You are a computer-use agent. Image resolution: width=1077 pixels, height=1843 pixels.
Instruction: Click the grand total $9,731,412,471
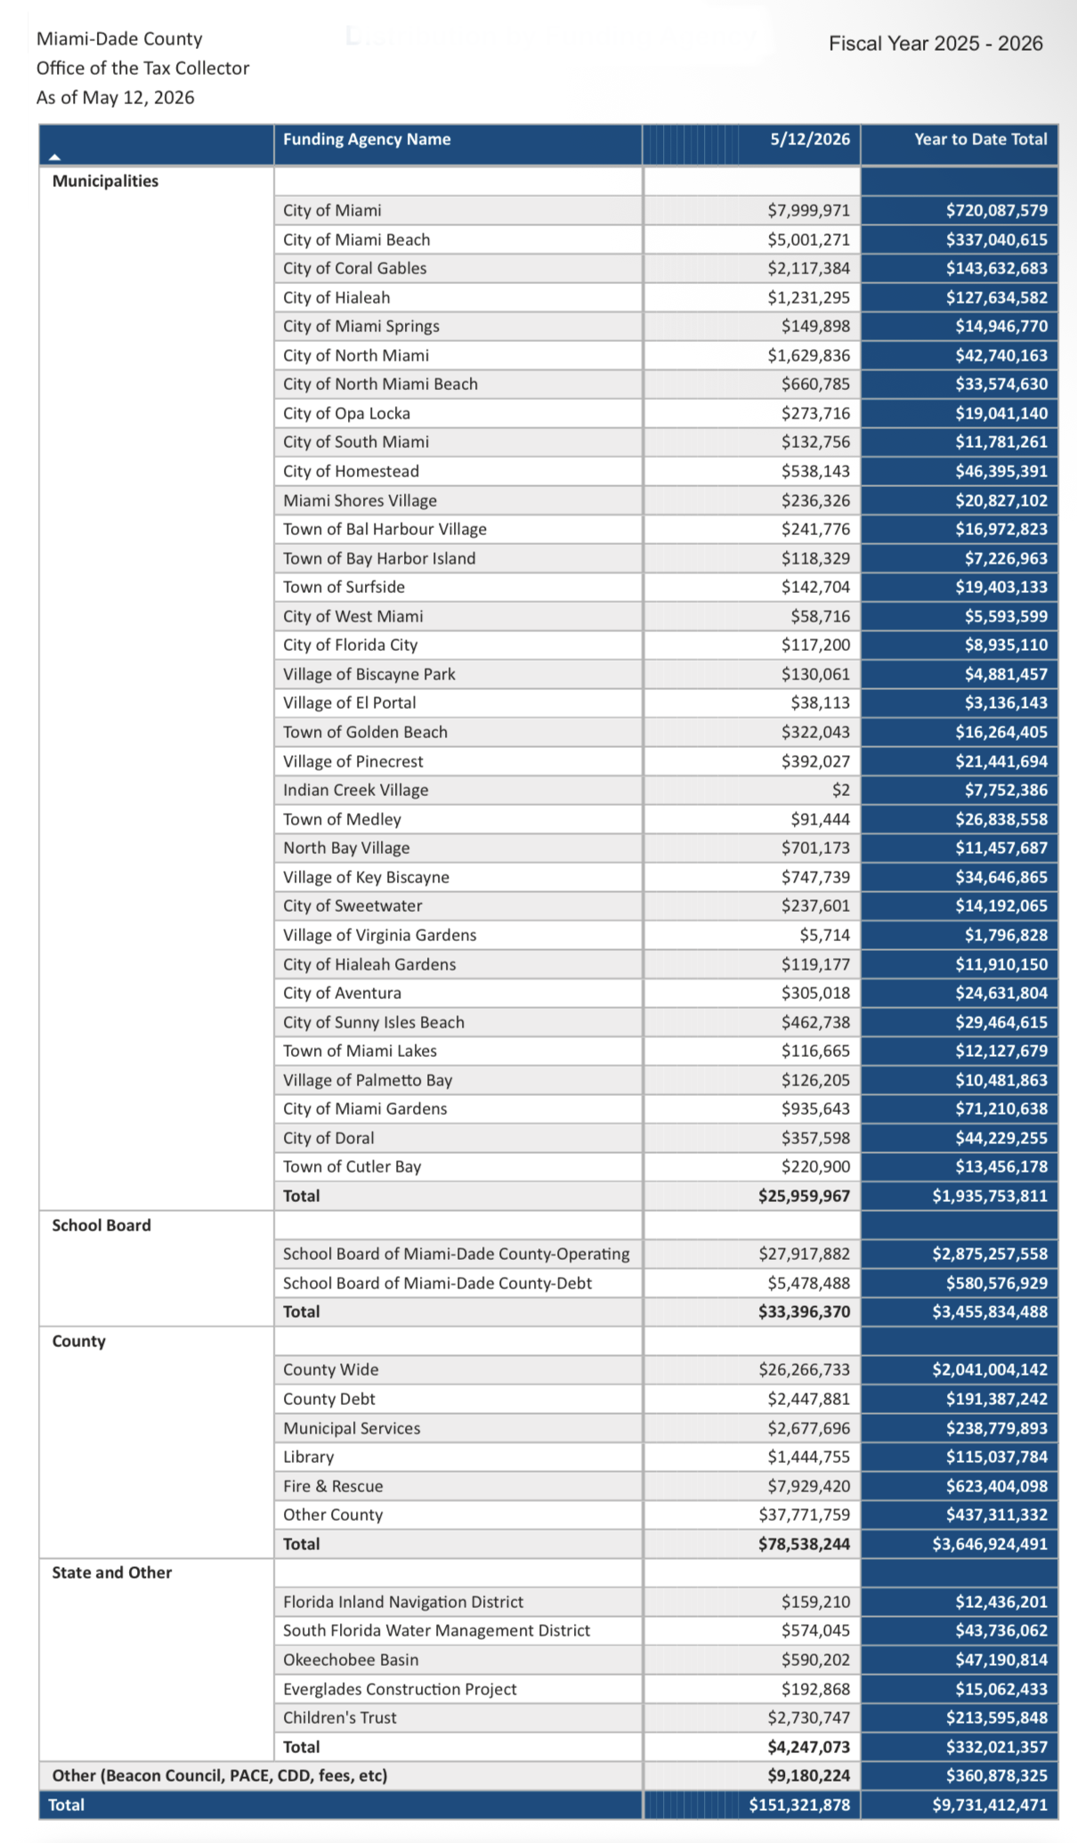[990, 1805]
